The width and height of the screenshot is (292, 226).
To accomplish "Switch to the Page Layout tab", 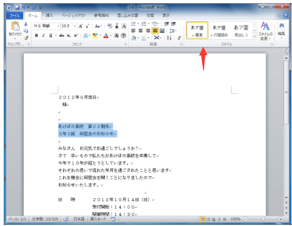I will coord(74,16).
